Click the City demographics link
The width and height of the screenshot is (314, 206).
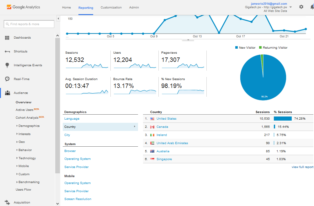pyautogui.click(x=67, y=135)
